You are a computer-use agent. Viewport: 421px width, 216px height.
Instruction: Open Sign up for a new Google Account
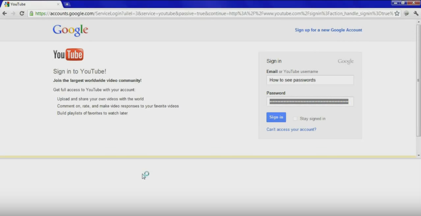[329, 30]
